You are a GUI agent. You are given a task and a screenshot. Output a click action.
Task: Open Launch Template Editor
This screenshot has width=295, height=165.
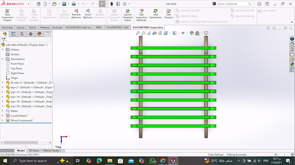[x=128, y=15]
